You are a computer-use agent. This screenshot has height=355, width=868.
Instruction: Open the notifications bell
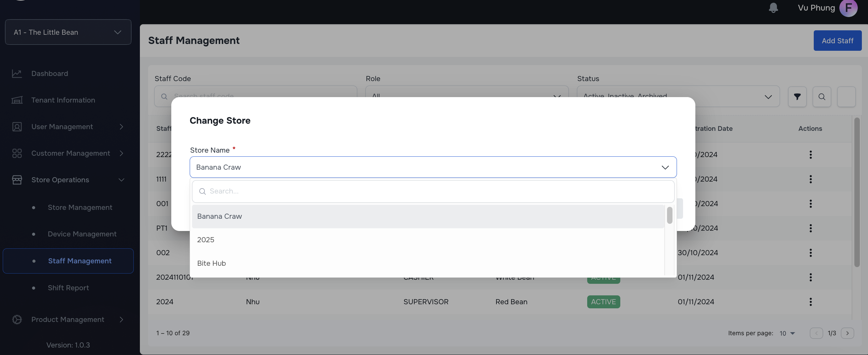point(773,7)
